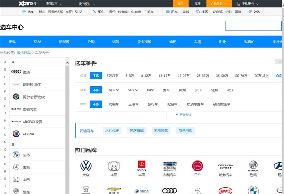This screenshot has width=284, height=194.
Task: Choose Volkswagen logo under 热门品牌
Action: click(86, 166)
